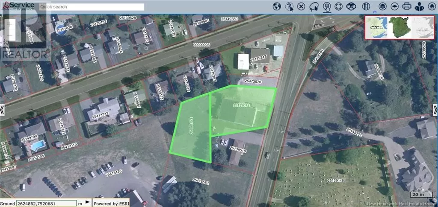Click the Ground coordinates input box
Image resolution: width=438 pixels, height=207 pixels.
tap(46, 204)
